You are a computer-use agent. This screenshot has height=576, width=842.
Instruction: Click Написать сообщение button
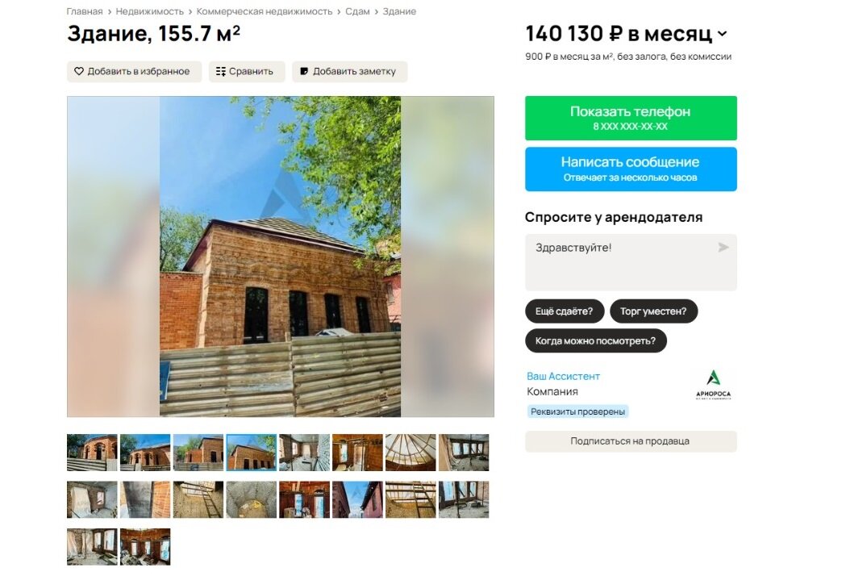pos(631,169)
